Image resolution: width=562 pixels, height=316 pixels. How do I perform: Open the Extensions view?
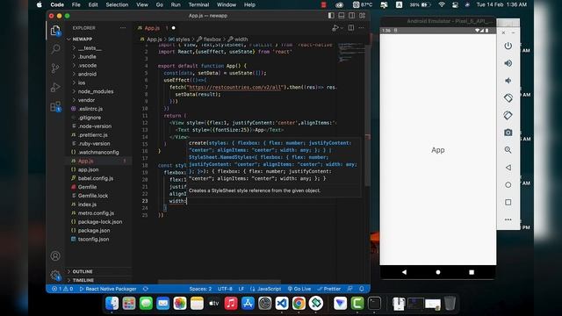pos(55,106)
